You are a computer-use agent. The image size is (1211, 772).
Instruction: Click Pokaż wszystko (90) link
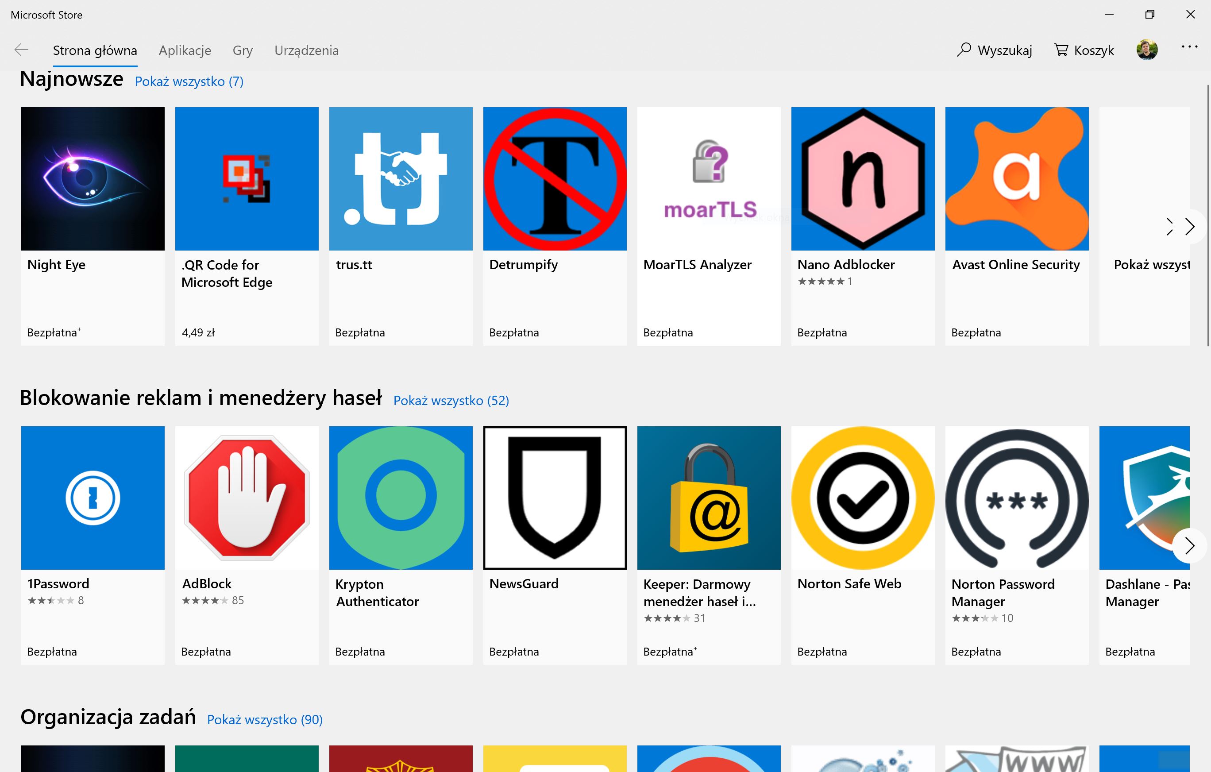(x=265, y=720)
